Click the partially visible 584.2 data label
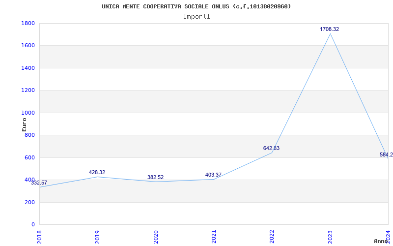This screenshot has height=246, width=393. coord(386,154)
